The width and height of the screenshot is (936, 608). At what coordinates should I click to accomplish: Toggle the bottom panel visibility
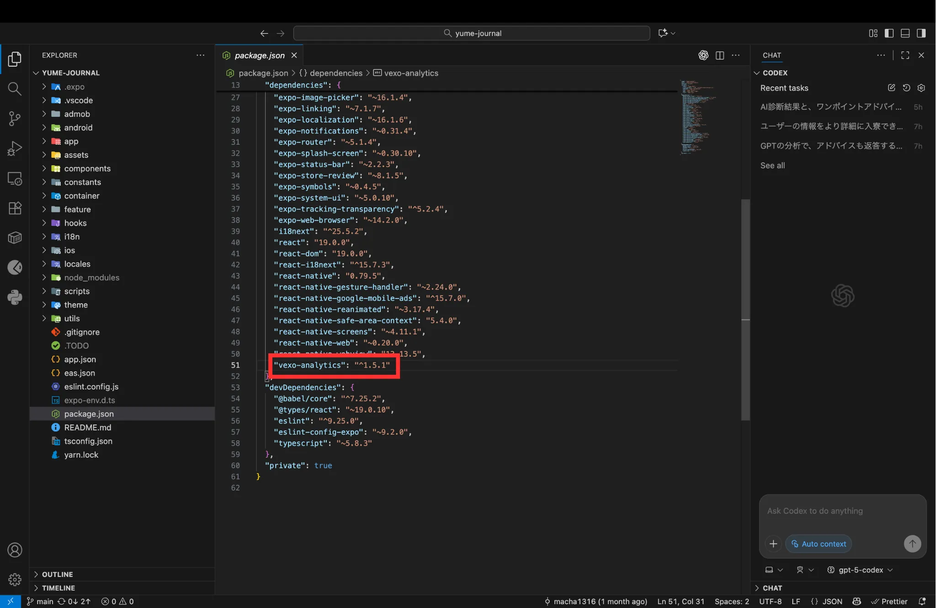tap(904, 33)
